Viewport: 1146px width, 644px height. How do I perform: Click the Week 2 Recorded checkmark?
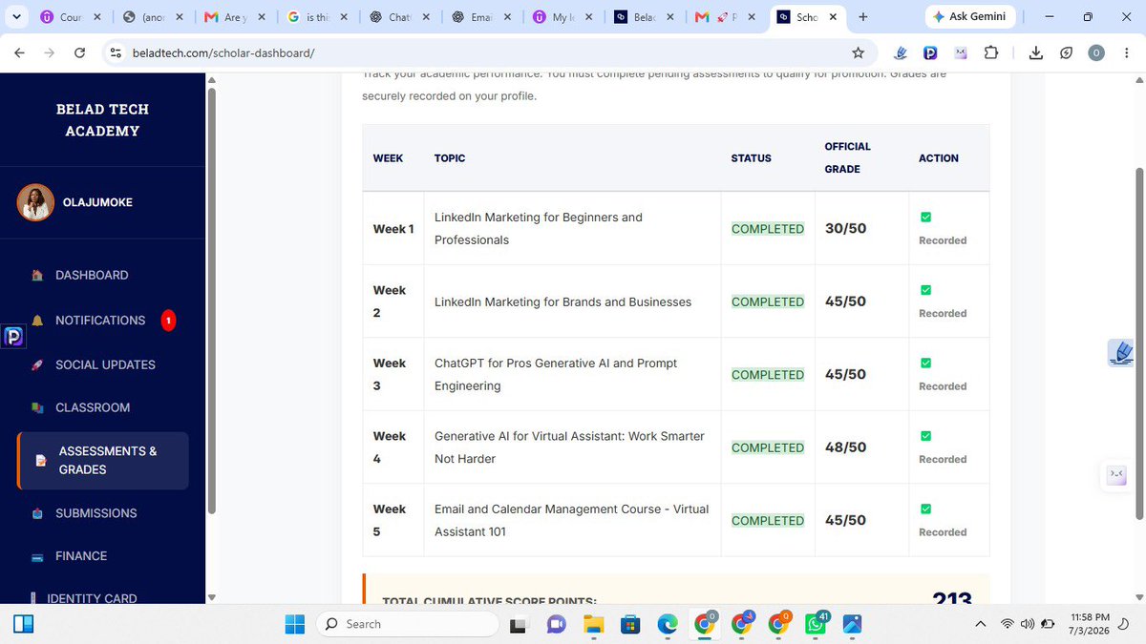925,290
